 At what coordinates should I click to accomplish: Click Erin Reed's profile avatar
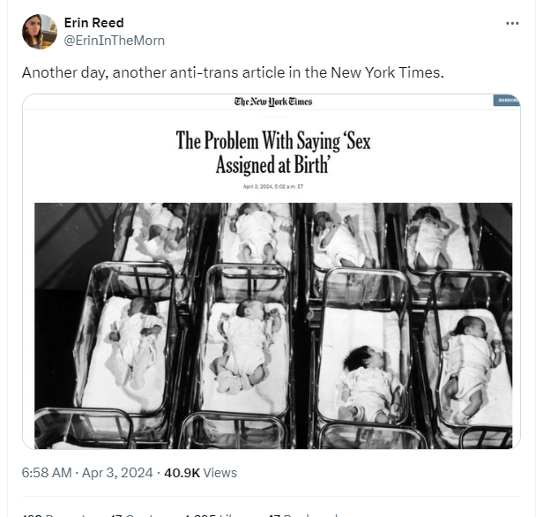(x=39, y=32)
